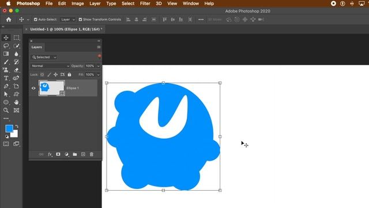369x208 pixels.
Task: Select the Zoom magnifier tool
Action: [x=6, y=110]
